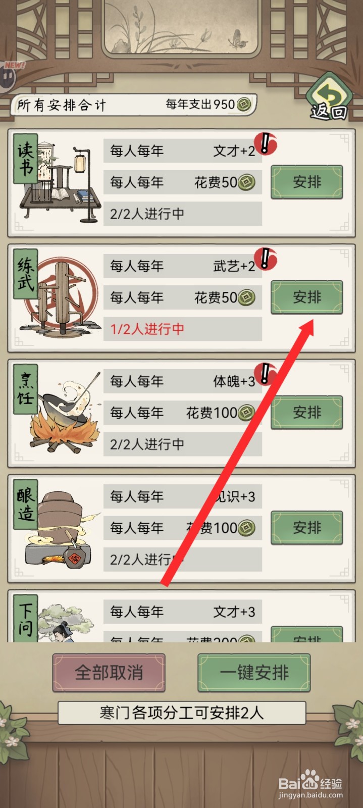Tap the exclamation alert on 练武 row
Screen dimensions: 363x808
[265, 259]
